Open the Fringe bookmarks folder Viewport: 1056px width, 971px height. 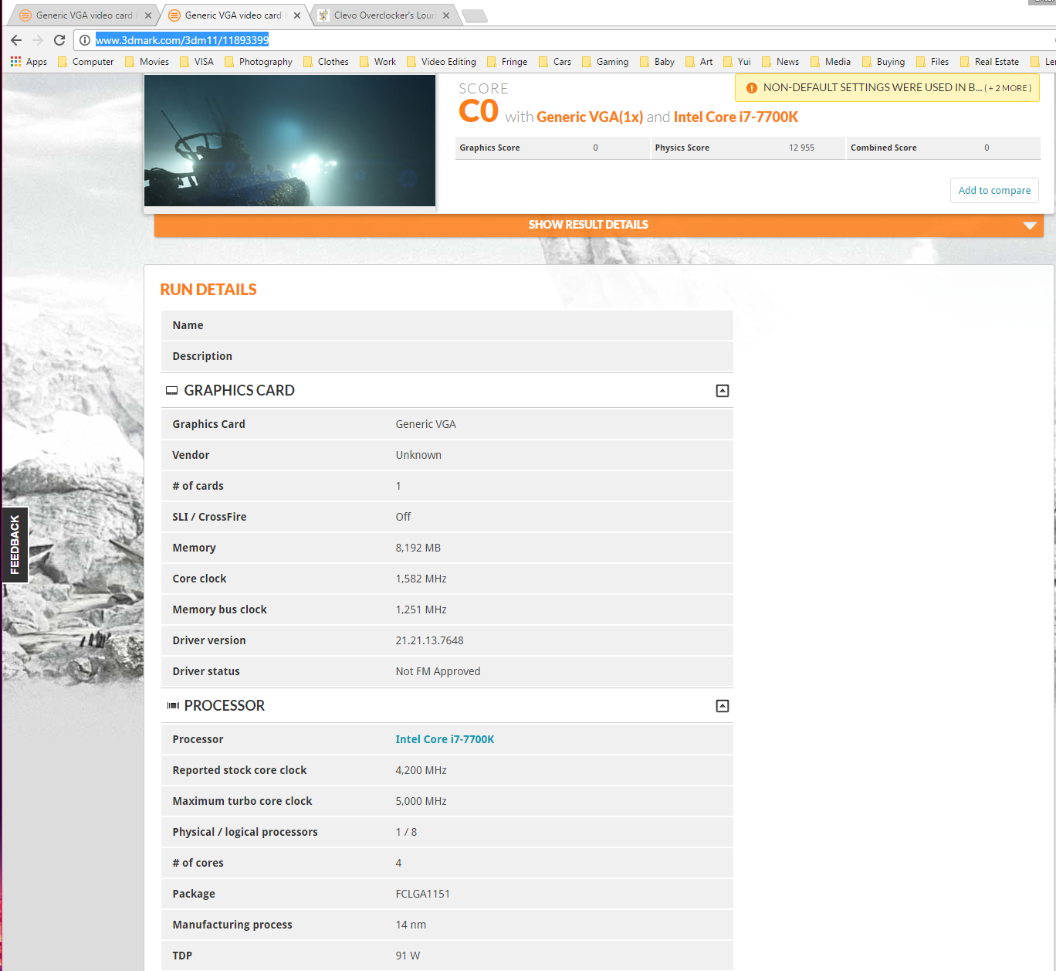(507, 62)
